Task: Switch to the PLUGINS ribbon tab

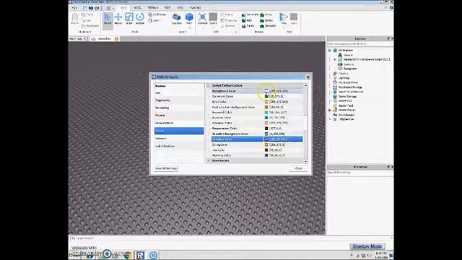Action: pyautogui.click(x=196, y=8)
